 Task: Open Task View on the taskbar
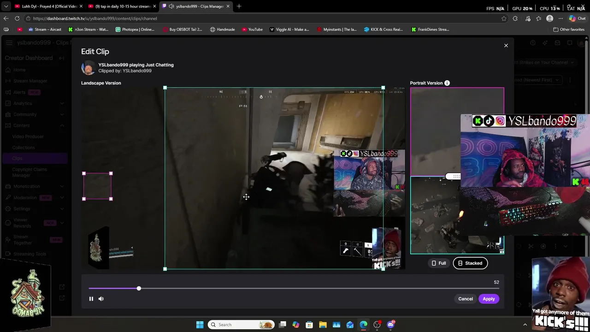(283, 325)
